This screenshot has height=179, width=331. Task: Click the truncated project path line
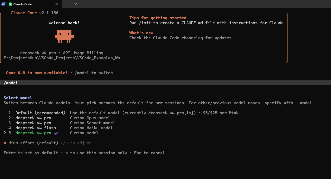click(63, 58)
